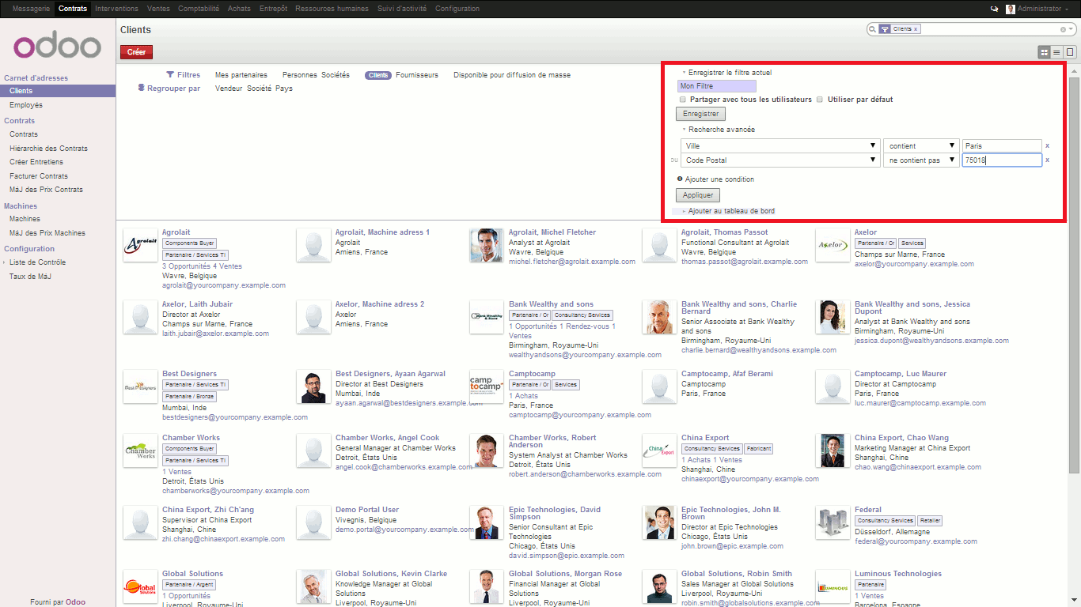This screenshot has height=607, width=1081.
Task: Open the Comptabilité top menu
Action: tap(198, 9)
